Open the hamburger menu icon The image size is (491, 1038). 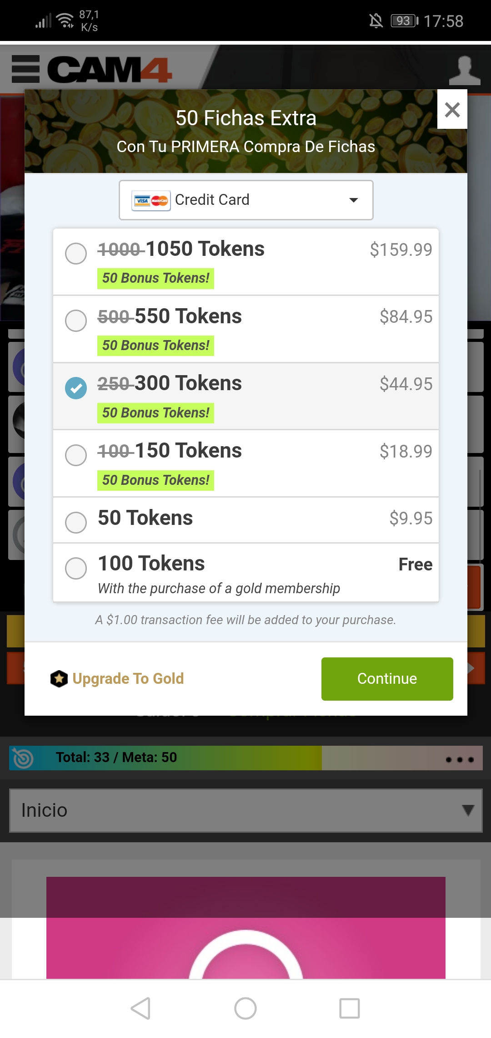pyautogui.click(x=25, y=69)
